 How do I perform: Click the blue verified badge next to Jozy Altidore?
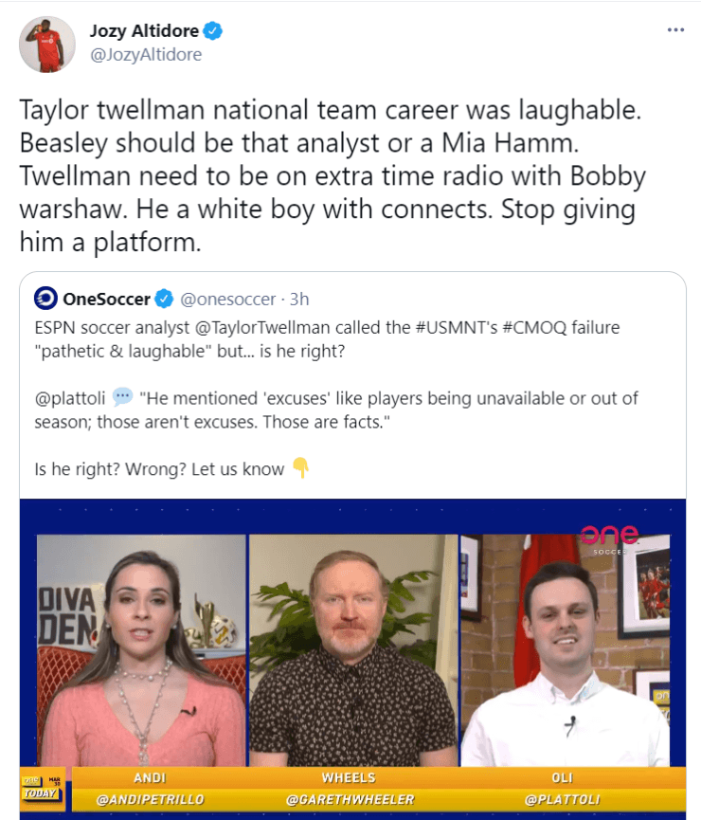(x=213, y=31)
